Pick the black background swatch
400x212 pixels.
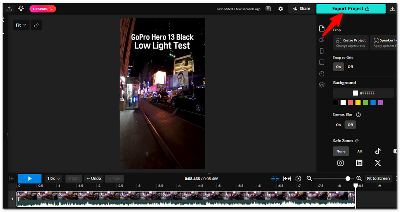pyautogui.click(x=336, y=103)
